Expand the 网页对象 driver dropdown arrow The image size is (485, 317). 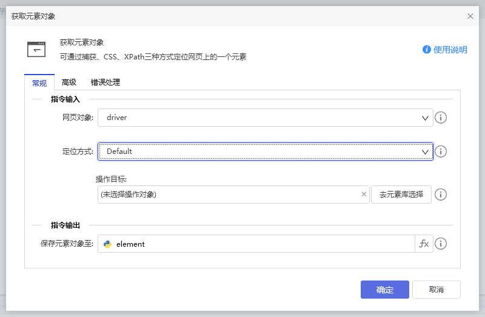[426, 118]
